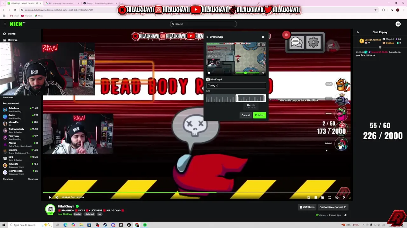Screen dimensions: 407x228
Task: Open the user avatar menu on Kick
Action: (x=398, y=24)
